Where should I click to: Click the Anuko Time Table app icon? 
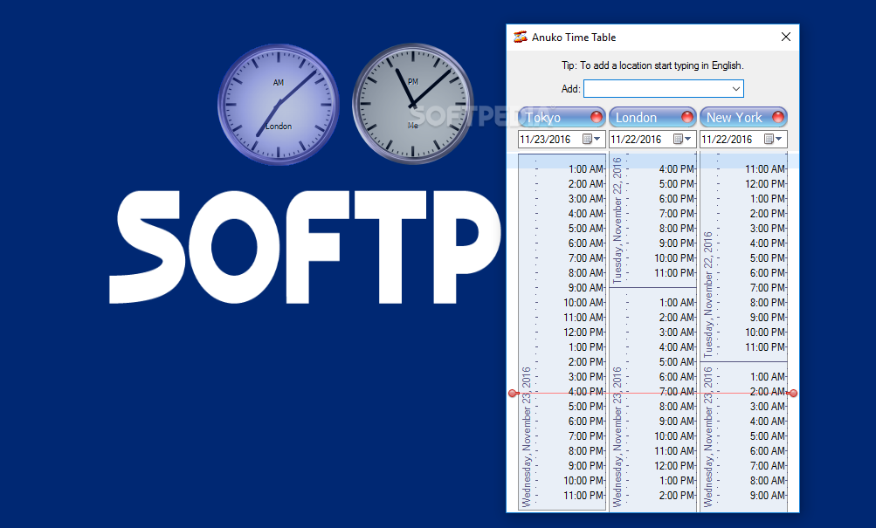[521, 38]
